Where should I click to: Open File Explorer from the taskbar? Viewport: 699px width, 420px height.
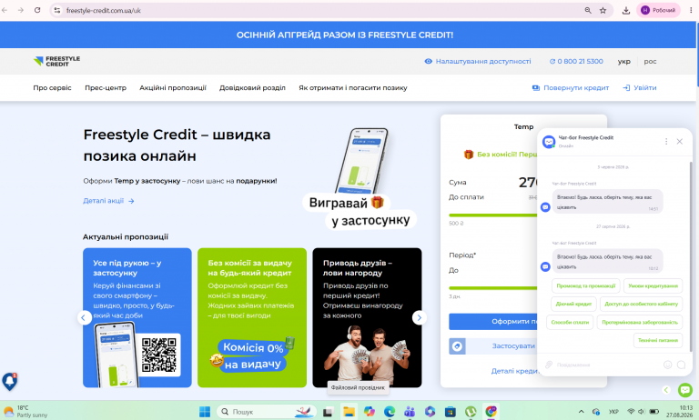pyautogui.click(x=349, y=412)
